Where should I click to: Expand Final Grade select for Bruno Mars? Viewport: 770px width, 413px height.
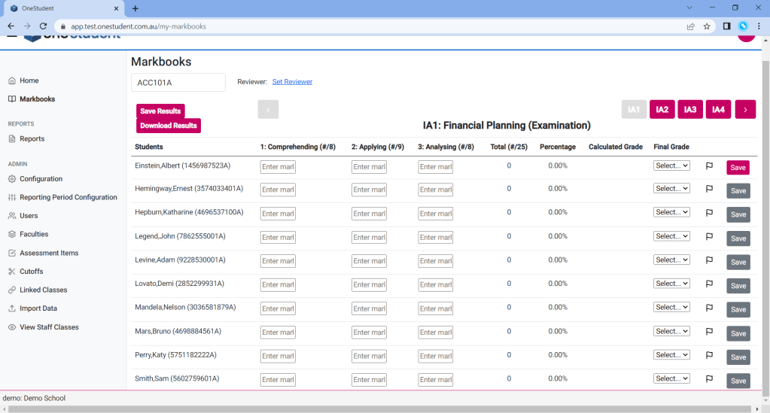coord(671,331)
